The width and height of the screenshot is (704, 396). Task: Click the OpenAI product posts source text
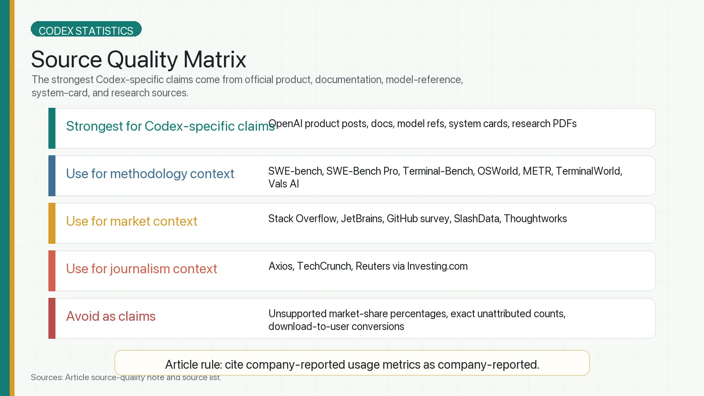422,124
